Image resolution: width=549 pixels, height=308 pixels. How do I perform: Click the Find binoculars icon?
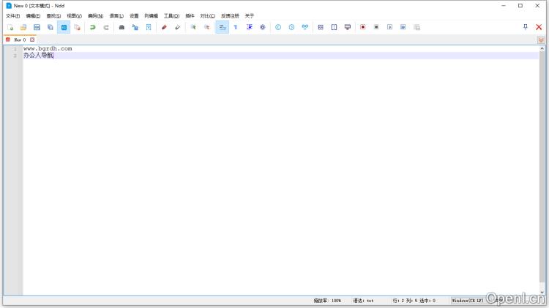pos(122,27)
